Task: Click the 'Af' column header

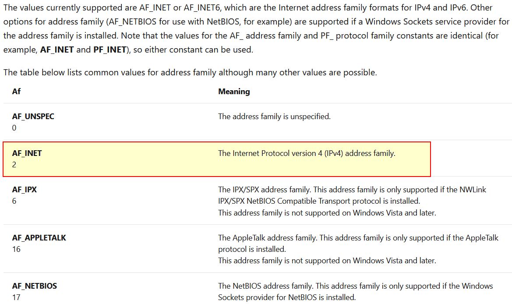Action: tap(16, 92)
